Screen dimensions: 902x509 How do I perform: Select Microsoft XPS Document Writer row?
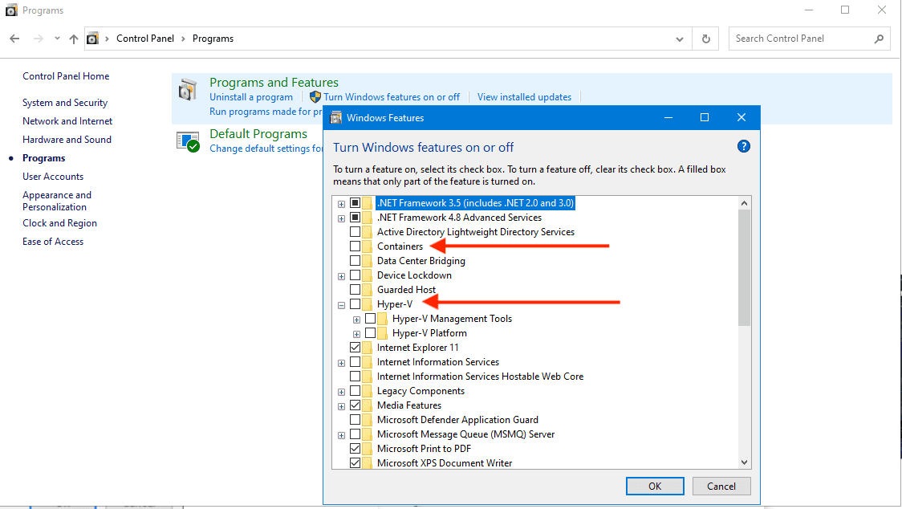click(444, 463)
